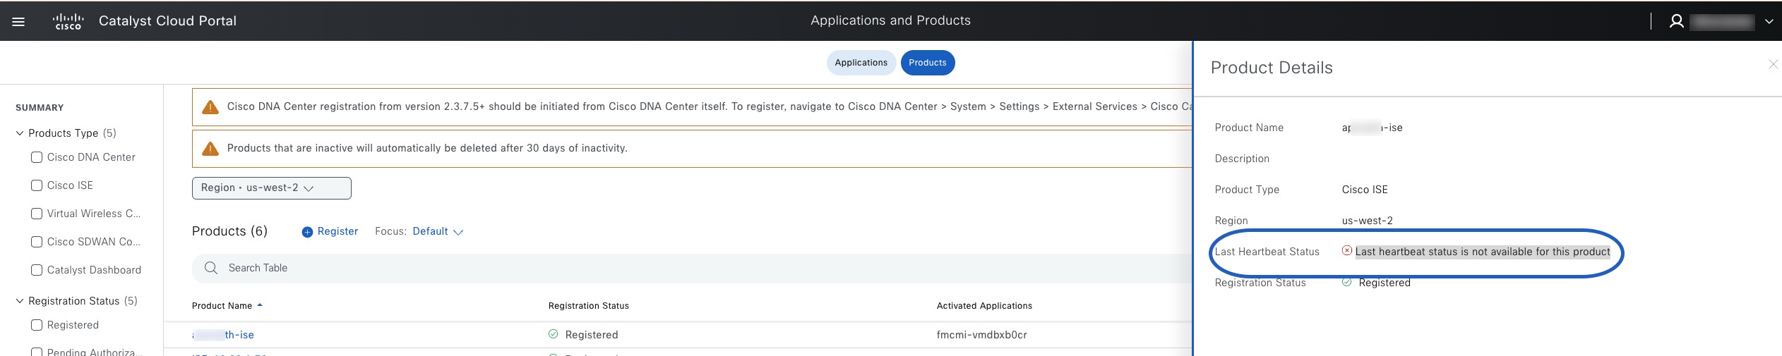Viewport: 1782px width, 356px height.
Task: Click the DNA Center registration warning icon
Action: 210,107
